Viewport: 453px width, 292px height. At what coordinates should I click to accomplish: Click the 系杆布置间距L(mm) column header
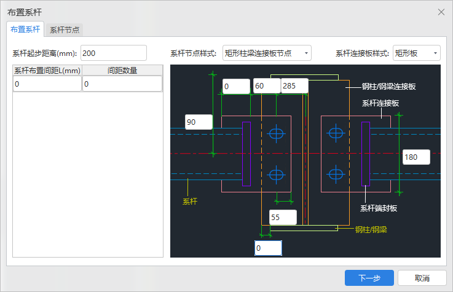click(x=47, y=70)
